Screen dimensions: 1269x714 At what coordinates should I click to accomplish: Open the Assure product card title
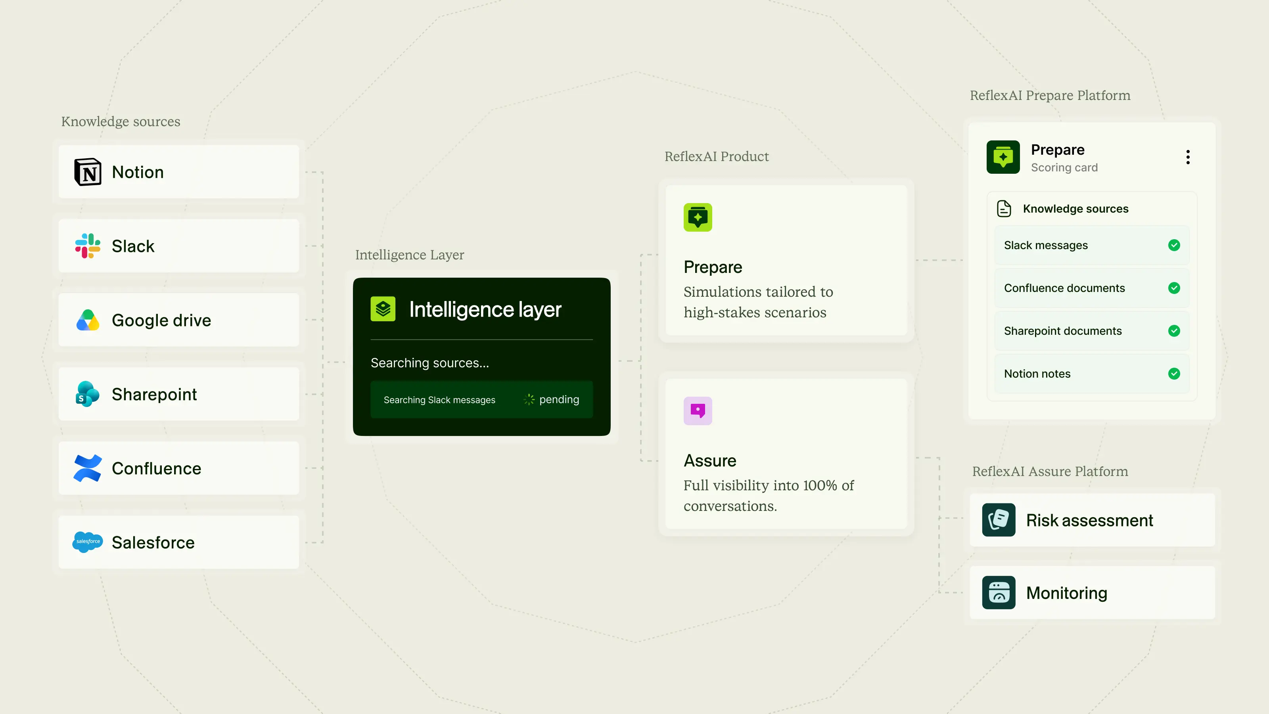click(710, 461)
